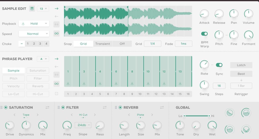The height and width of the screenshot is (139, 259).
Task: Click the Reverb swap arrows icon
Action: (x=162, y=107)
